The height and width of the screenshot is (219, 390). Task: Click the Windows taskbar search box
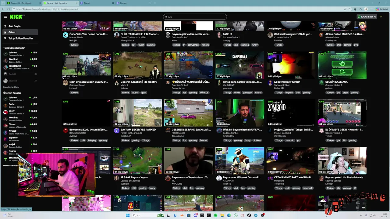148,215
